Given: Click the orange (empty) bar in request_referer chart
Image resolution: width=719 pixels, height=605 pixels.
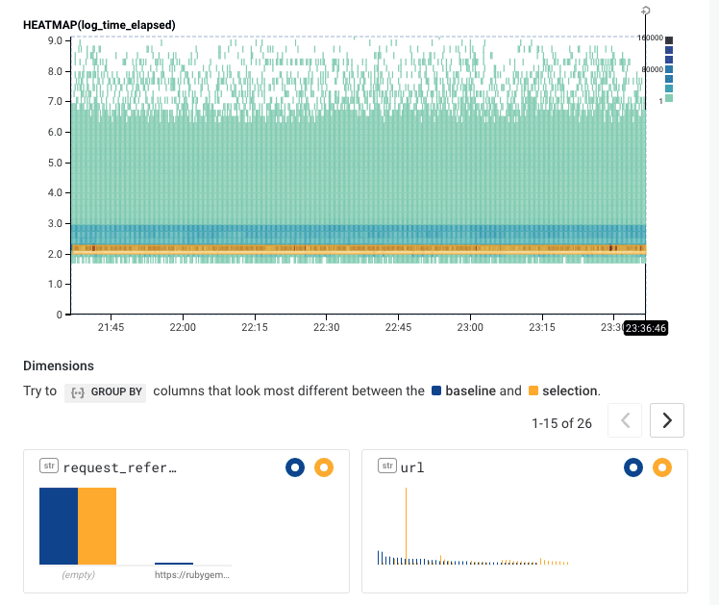Looking at the screenshot, I should pyautogui.click(x=97, y=525).
